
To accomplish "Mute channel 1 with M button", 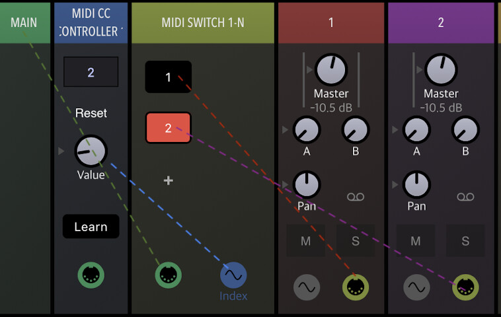I will point(305,241).
